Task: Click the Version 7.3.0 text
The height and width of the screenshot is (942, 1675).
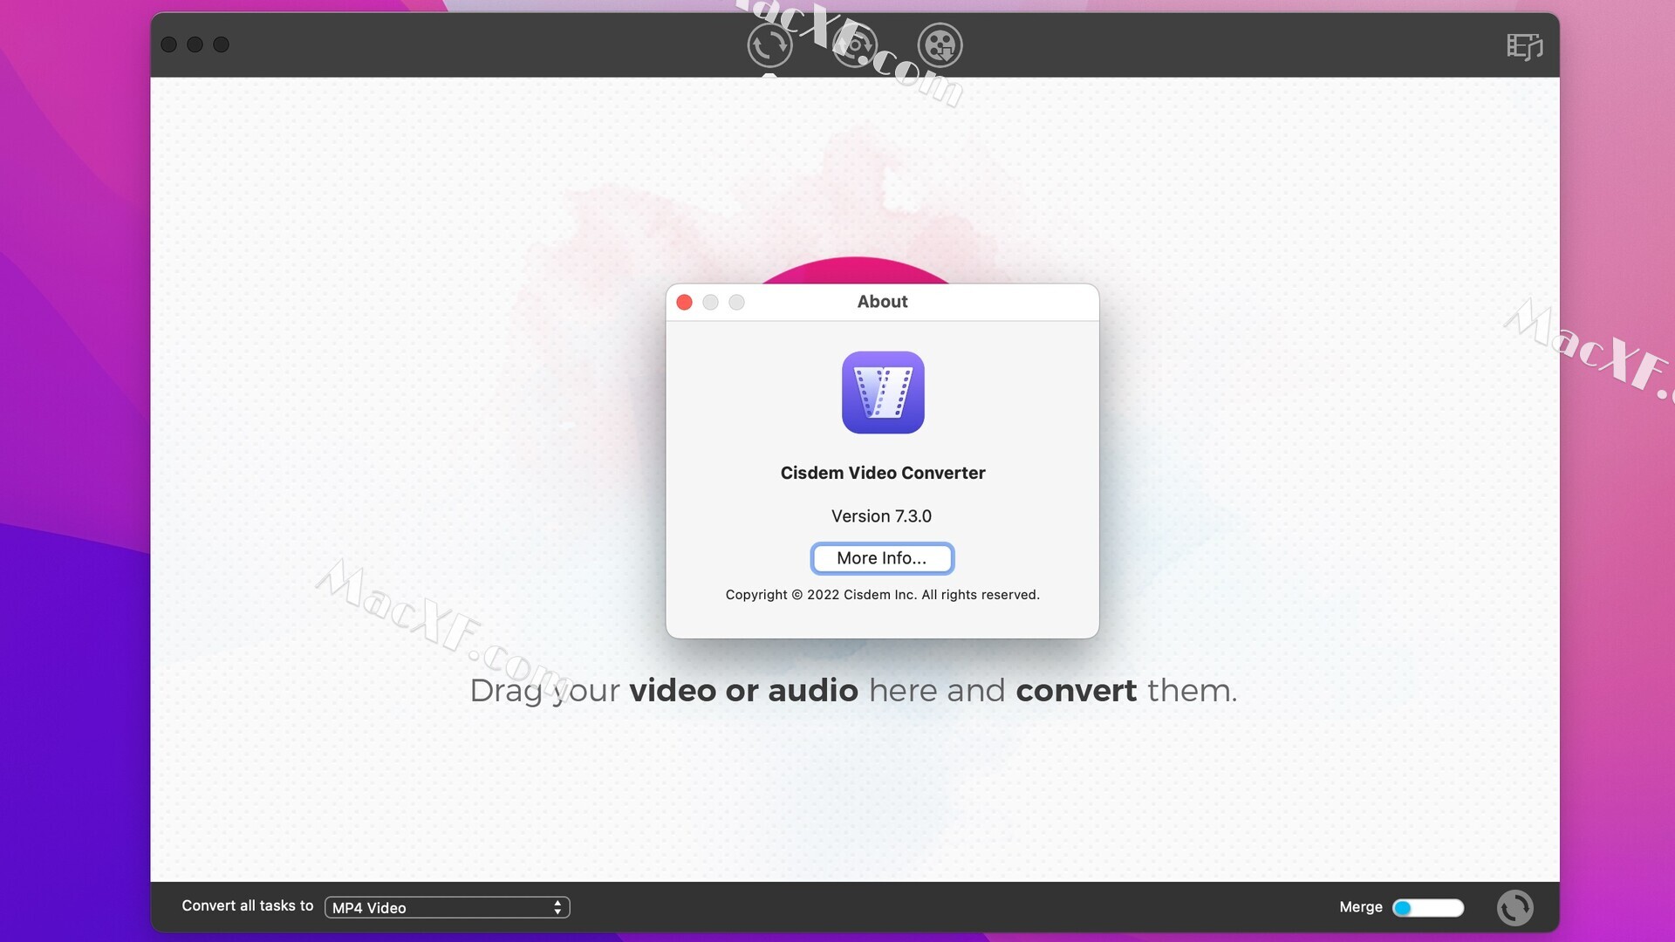Action: tap(881, 516)
